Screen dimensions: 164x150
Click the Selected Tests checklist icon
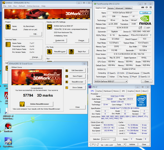8,45
